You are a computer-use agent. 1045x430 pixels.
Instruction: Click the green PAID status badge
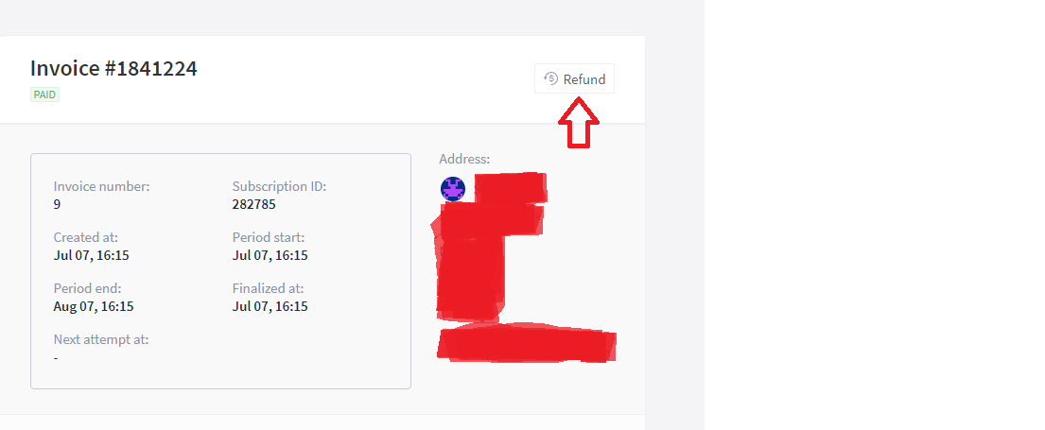coord(44,95)
